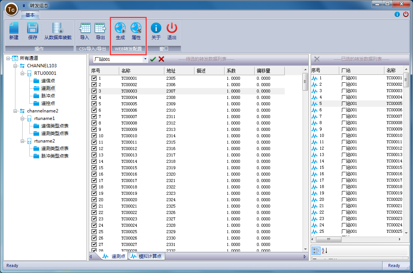Click waveform icon of selected row 10

(314, 136)
